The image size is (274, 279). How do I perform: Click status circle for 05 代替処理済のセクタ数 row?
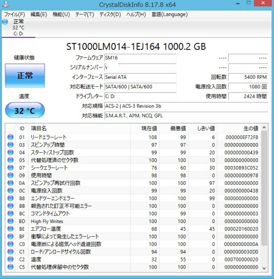tap(11, 160)
